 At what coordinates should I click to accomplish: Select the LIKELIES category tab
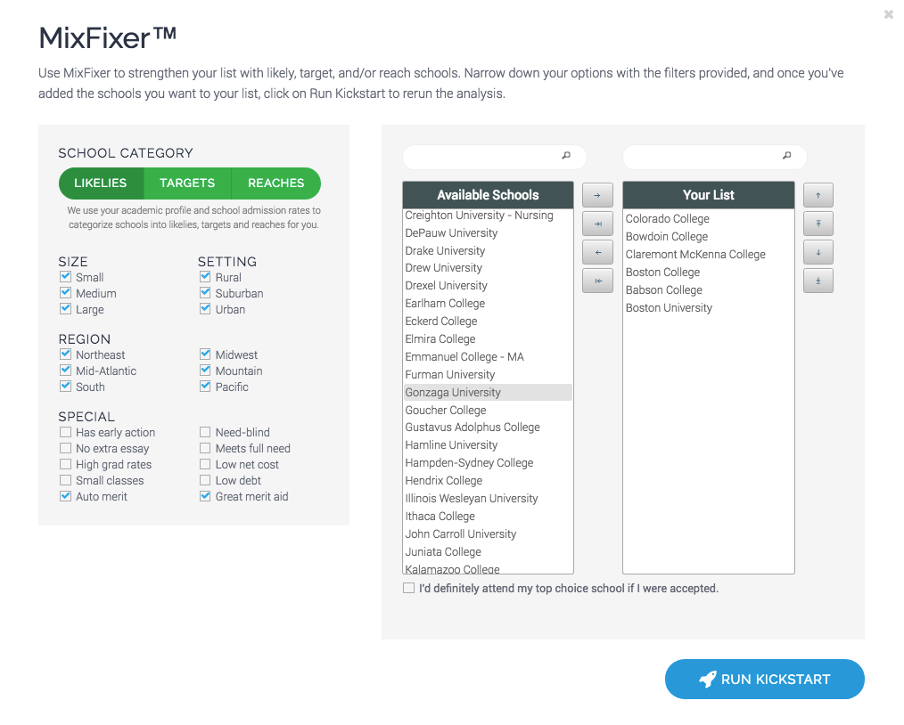point(101,183)
